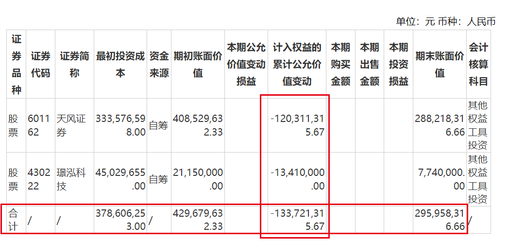Select the 计入权益的累计公允价值变动 header
Screen dimensions: 509x241
297,64
